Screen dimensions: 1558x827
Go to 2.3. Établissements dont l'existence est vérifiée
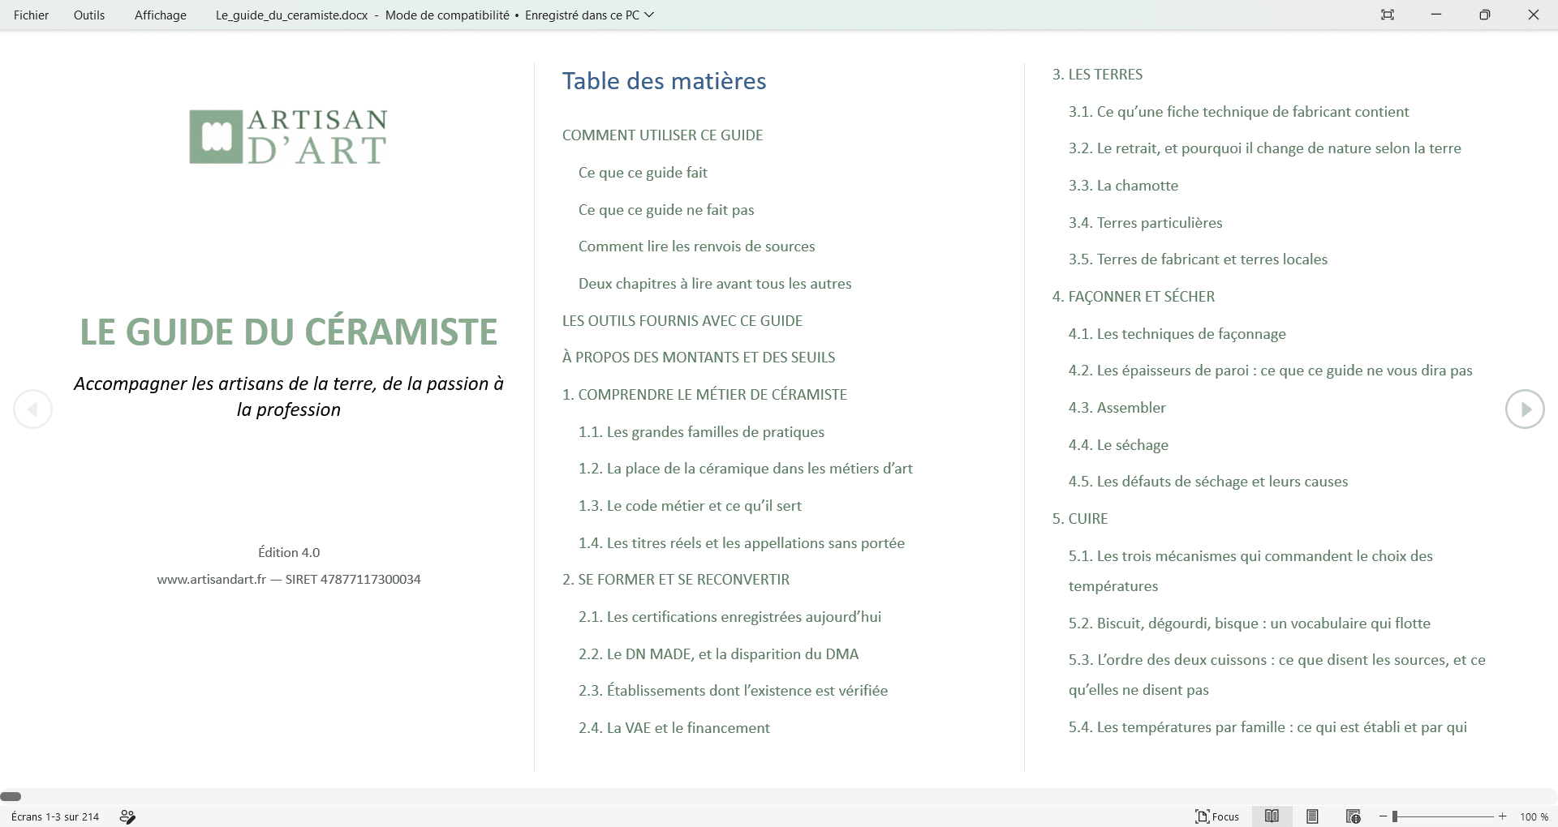(733, 691)
